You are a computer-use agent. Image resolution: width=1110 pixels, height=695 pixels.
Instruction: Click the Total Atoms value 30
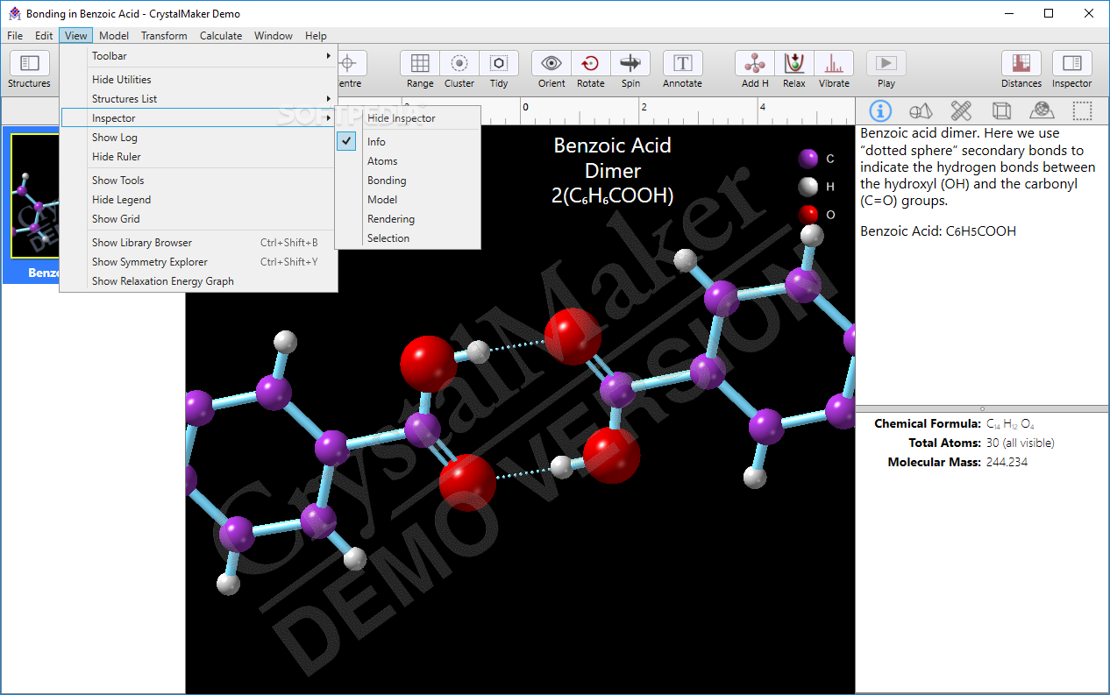pos(1020,443)
